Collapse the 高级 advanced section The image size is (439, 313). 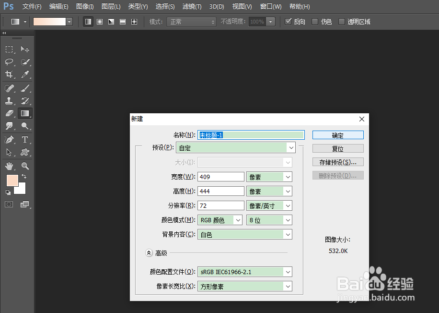point(149,253)
